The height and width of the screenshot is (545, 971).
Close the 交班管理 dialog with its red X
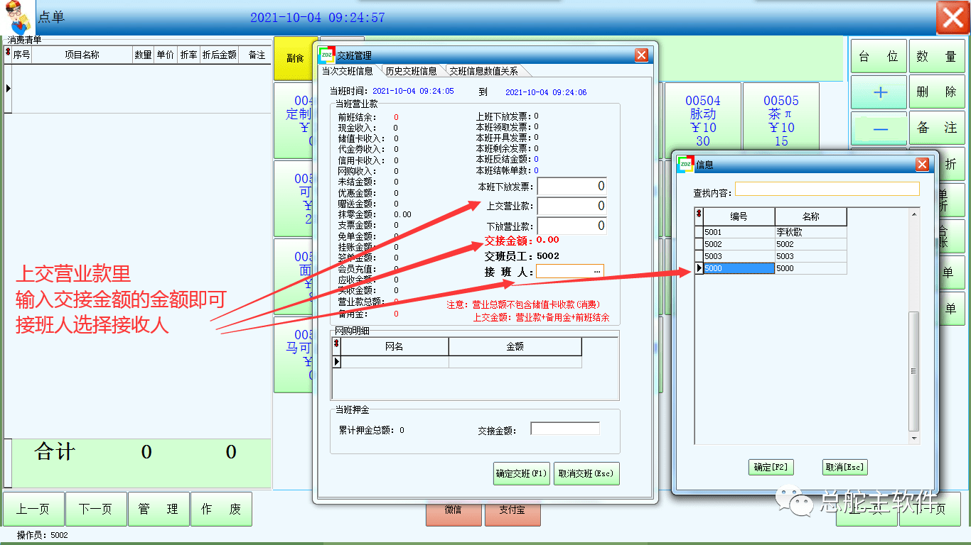pos(641,55)
